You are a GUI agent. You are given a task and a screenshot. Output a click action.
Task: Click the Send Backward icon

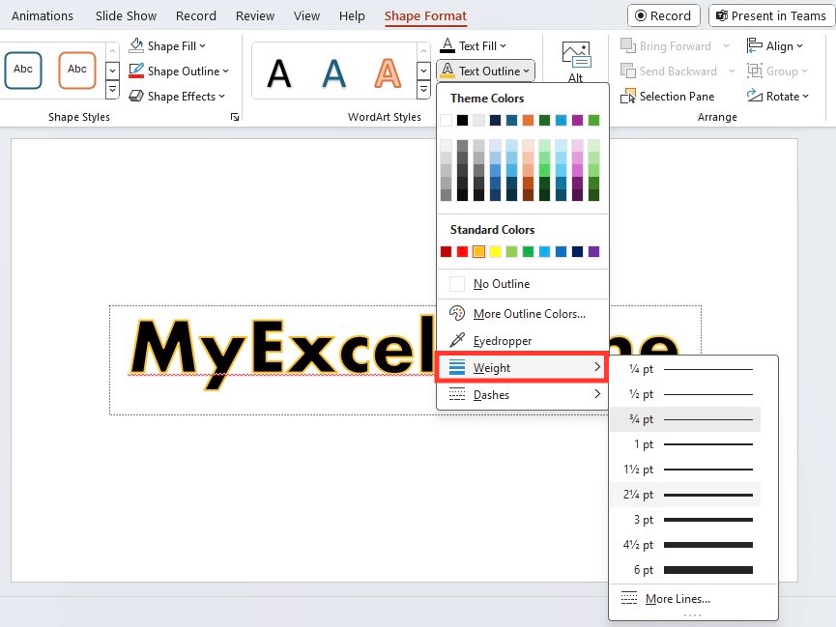[x=628, y=71]
